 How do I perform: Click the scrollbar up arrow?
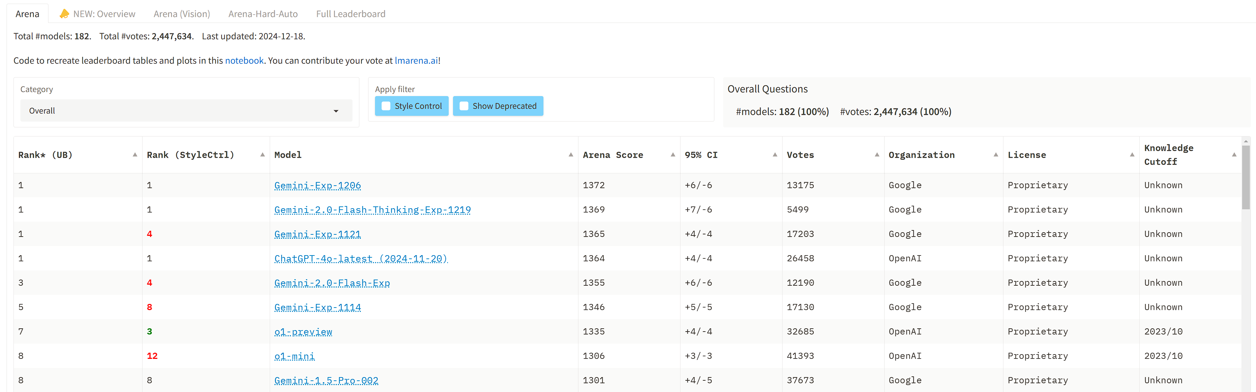[x=1246, y=141]
